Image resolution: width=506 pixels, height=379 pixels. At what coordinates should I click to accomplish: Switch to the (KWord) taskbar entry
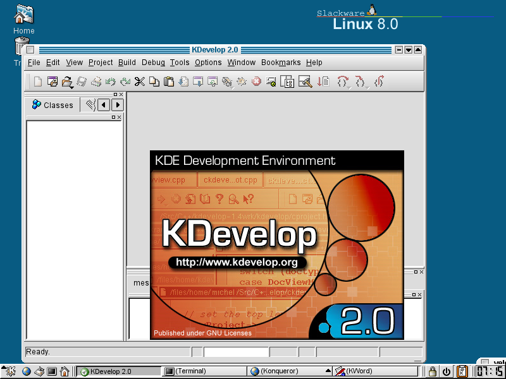pyautogui.click(x=375, y=371)
